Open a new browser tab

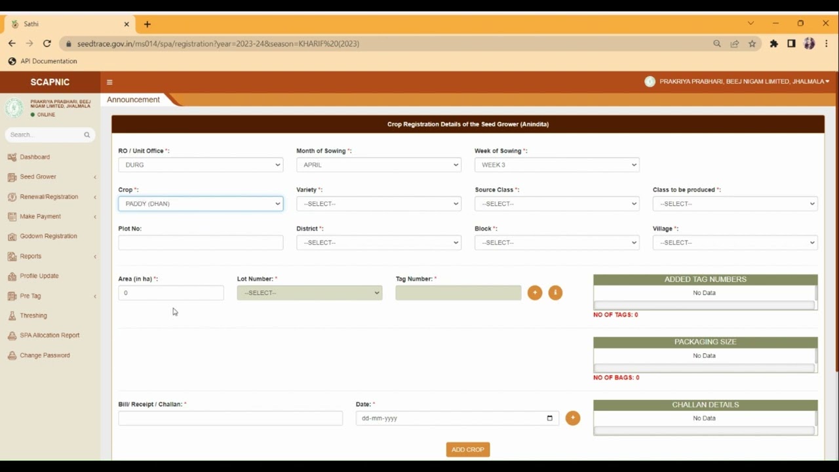click(x=147, y=24)
